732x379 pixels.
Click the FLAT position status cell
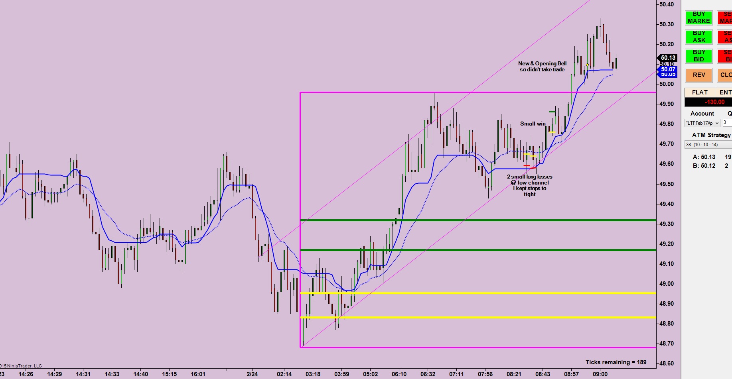coord(700,92)
